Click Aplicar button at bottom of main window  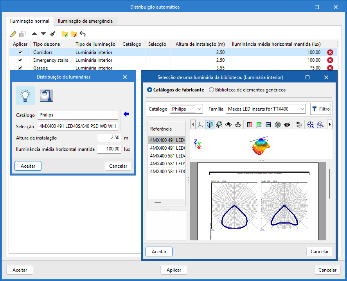[x=174, y=270]
